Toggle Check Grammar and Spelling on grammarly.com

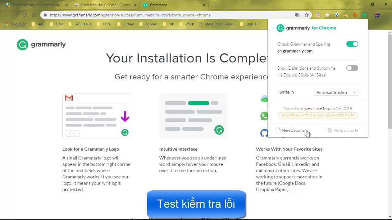[x=352, y=44]
